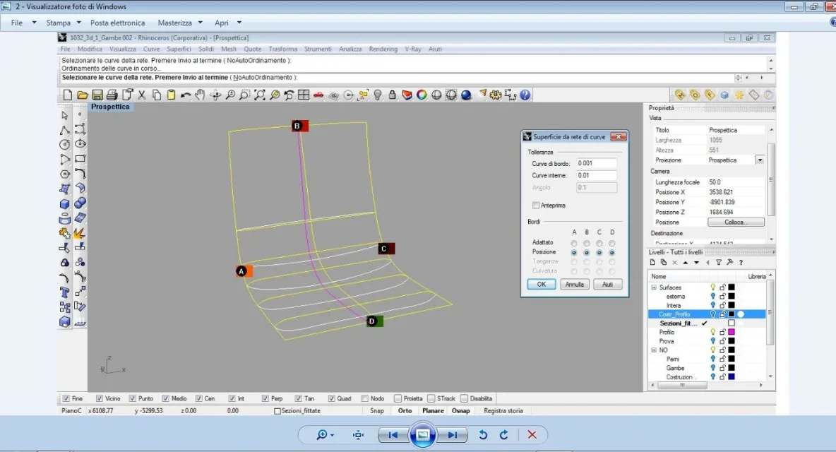
Task: Open a file with the folder icon
Action: click(x=82, y=95)
